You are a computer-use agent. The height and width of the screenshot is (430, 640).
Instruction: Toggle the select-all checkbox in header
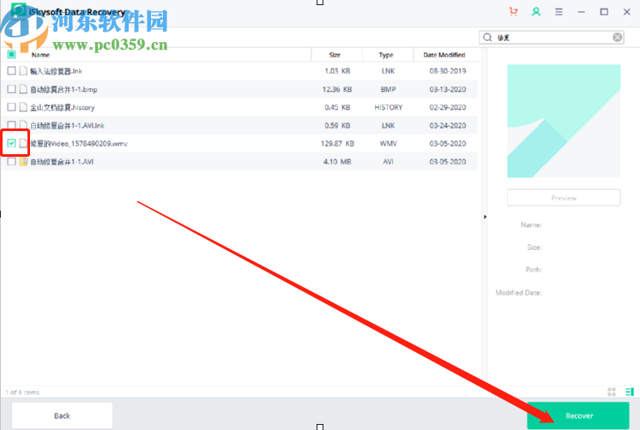11,54
